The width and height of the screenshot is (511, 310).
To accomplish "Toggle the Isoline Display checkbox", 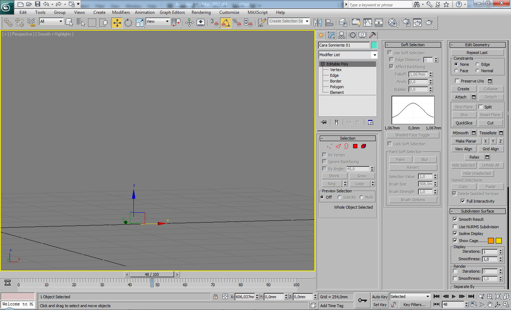I will 455,234.
